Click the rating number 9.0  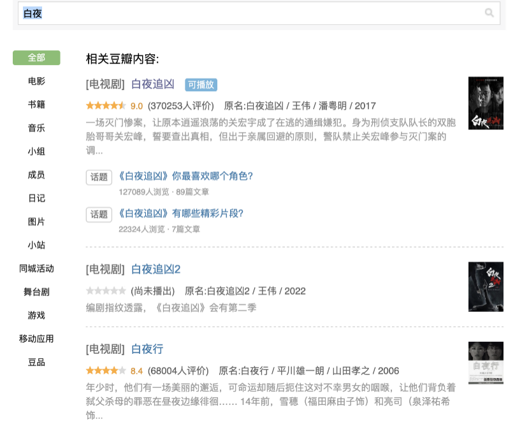click(136, 106)
